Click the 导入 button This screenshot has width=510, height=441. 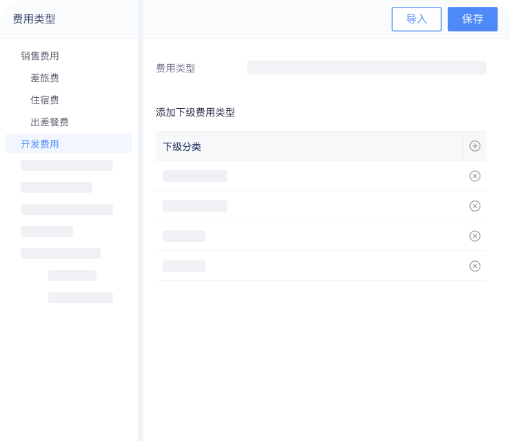point(417,19)
